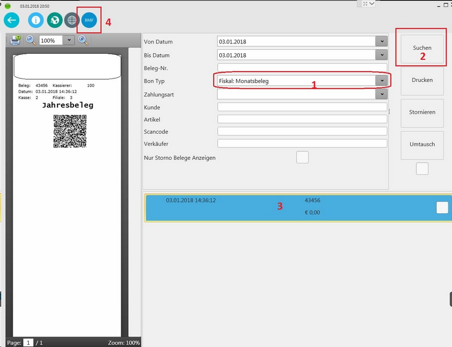The height and width of the screenshot is (347, 452).
Task: Click the green globe icon
Action: [54, 20]
